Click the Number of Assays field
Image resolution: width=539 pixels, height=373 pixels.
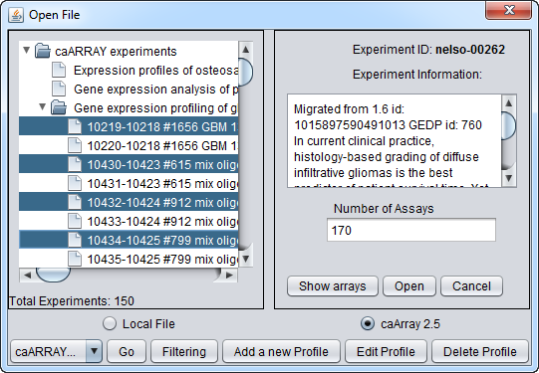[x=411, y=230]
